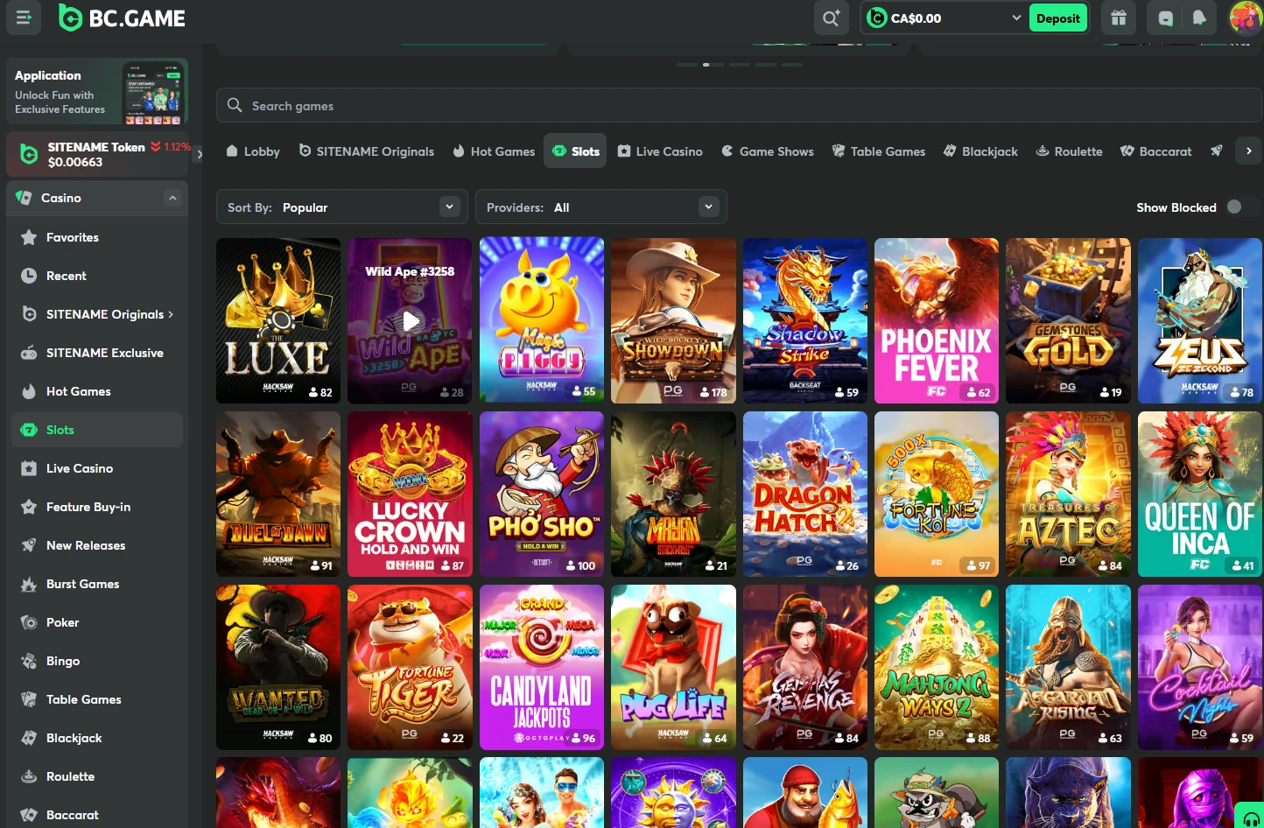Open the CA$0.00 currency selector

coord(944,18)
